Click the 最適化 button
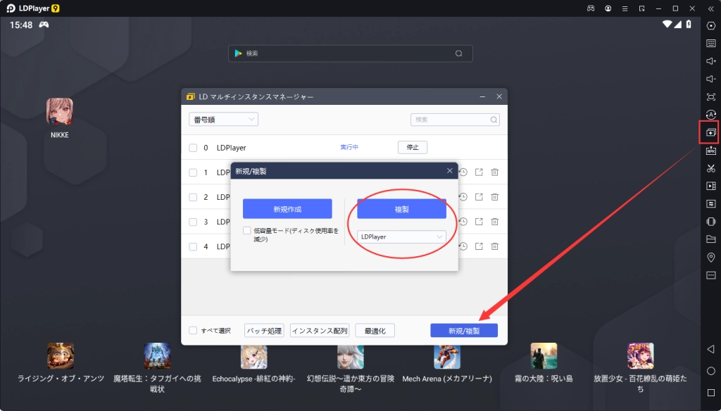This screenshot has height=411, width=721. (x=375, y=331)
